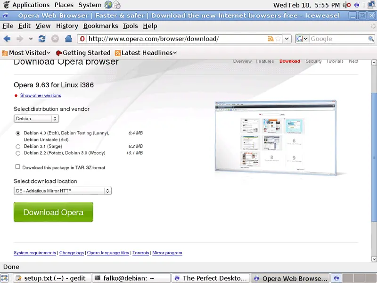The width and height of the screenshot is (377, 283).
Task: Click the Show Desktop icon in the bottom panel
Action: 5,278
